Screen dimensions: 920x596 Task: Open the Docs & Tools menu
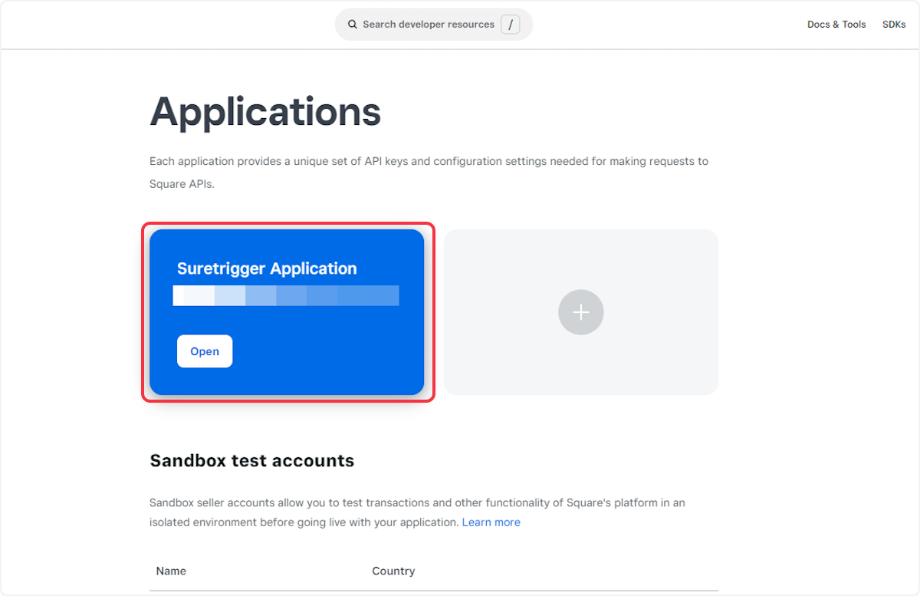836,24
